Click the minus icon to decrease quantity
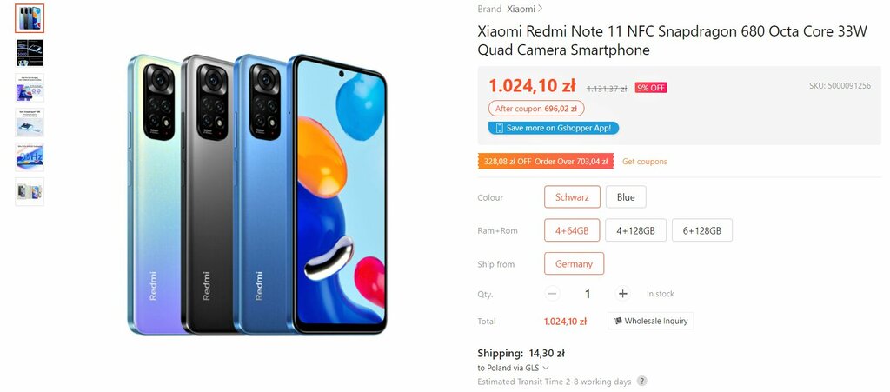 pos(552,293)
